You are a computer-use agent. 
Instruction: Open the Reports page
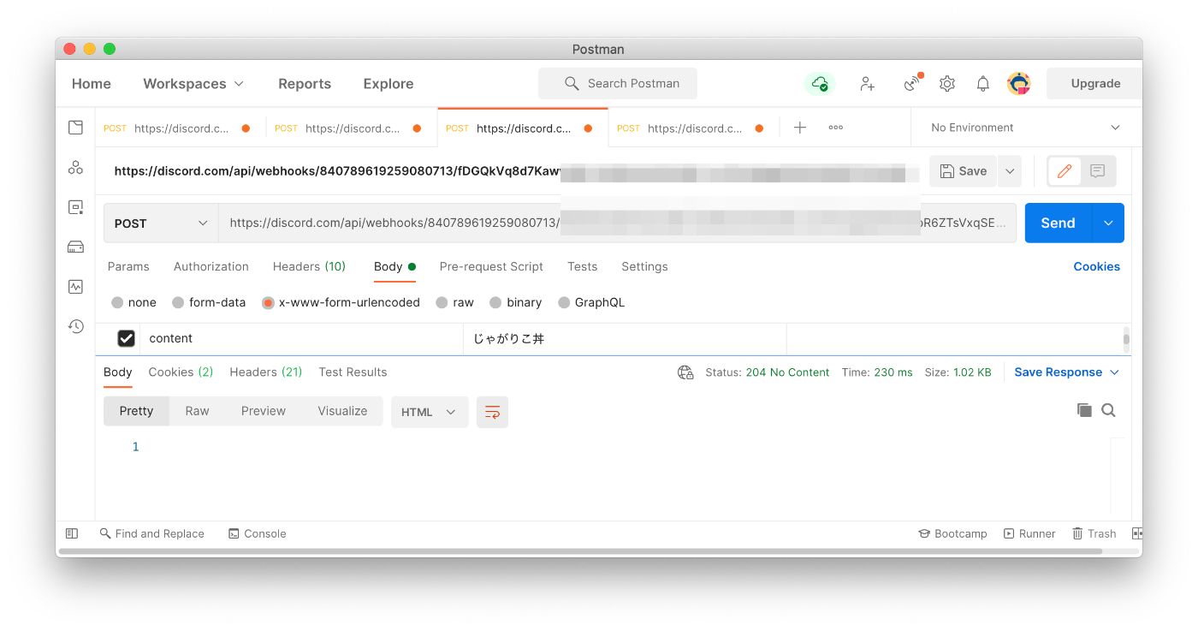point(305,83)
